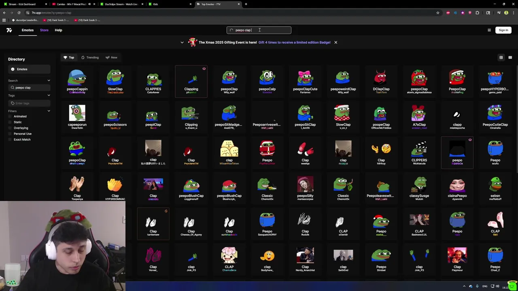Click the Sign In button
Screen dimensions: 518x291
tap(503, 30)
